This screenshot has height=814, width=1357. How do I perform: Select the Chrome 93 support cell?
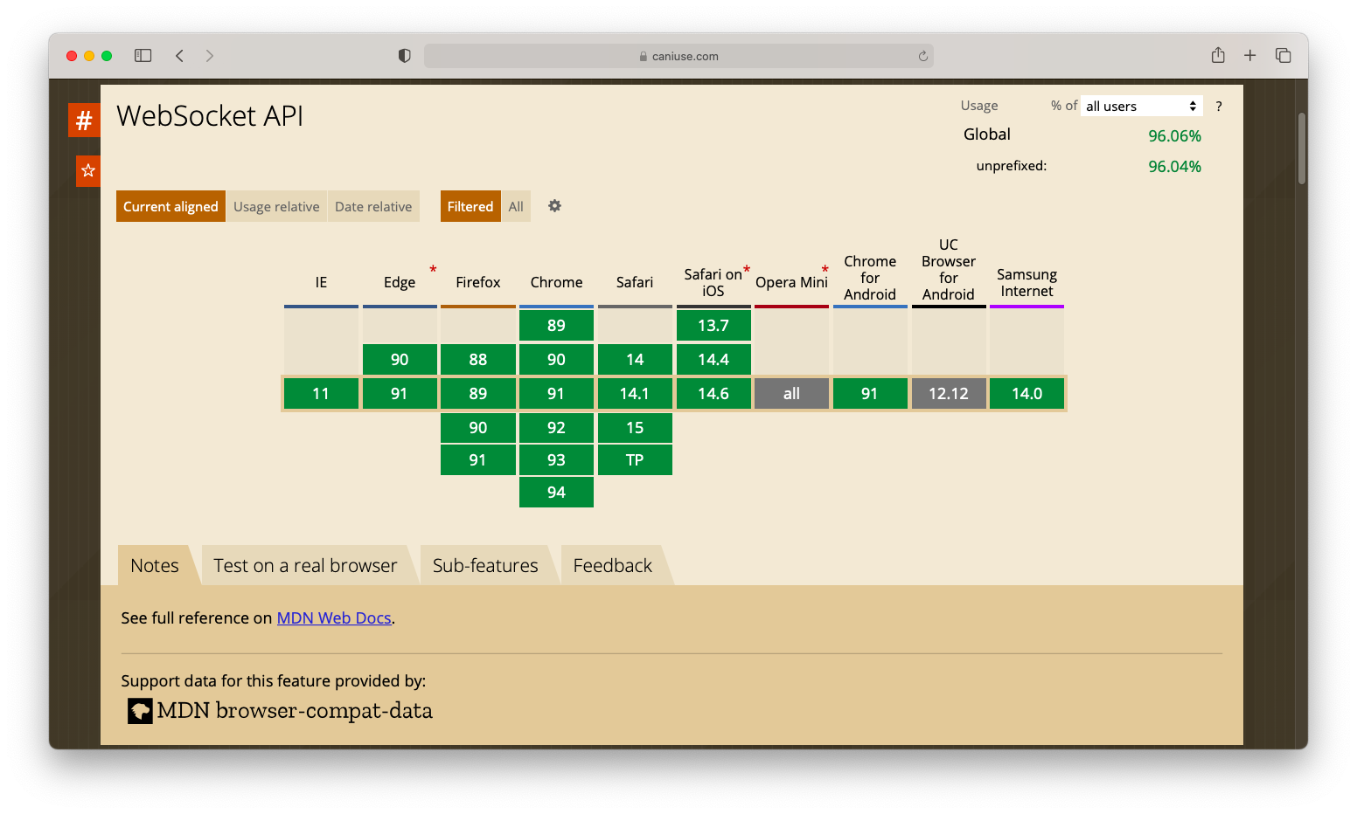(x=556, y=459)
